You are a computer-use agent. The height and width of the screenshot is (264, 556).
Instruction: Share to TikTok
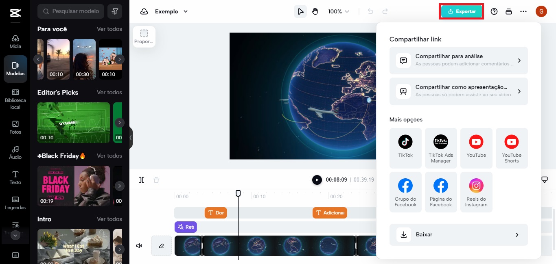pos(405,148)
